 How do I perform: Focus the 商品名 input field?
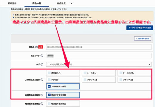click(99, 47)
